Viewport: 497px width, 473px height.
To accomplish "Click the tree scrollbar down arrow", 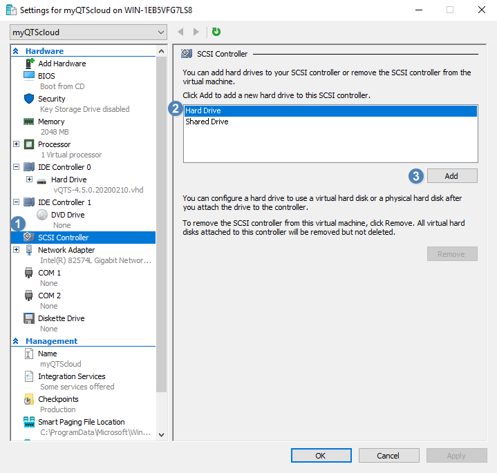I will tap(161, 435).
